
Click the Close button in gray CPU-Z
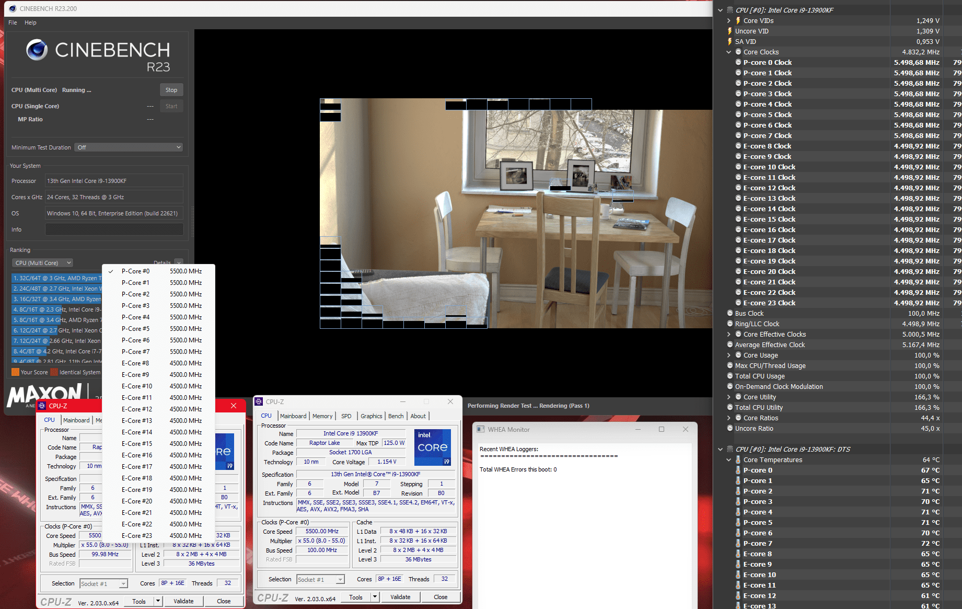441,597
